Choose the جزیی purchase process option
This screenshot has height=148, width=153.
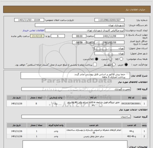tap(126, 65)
